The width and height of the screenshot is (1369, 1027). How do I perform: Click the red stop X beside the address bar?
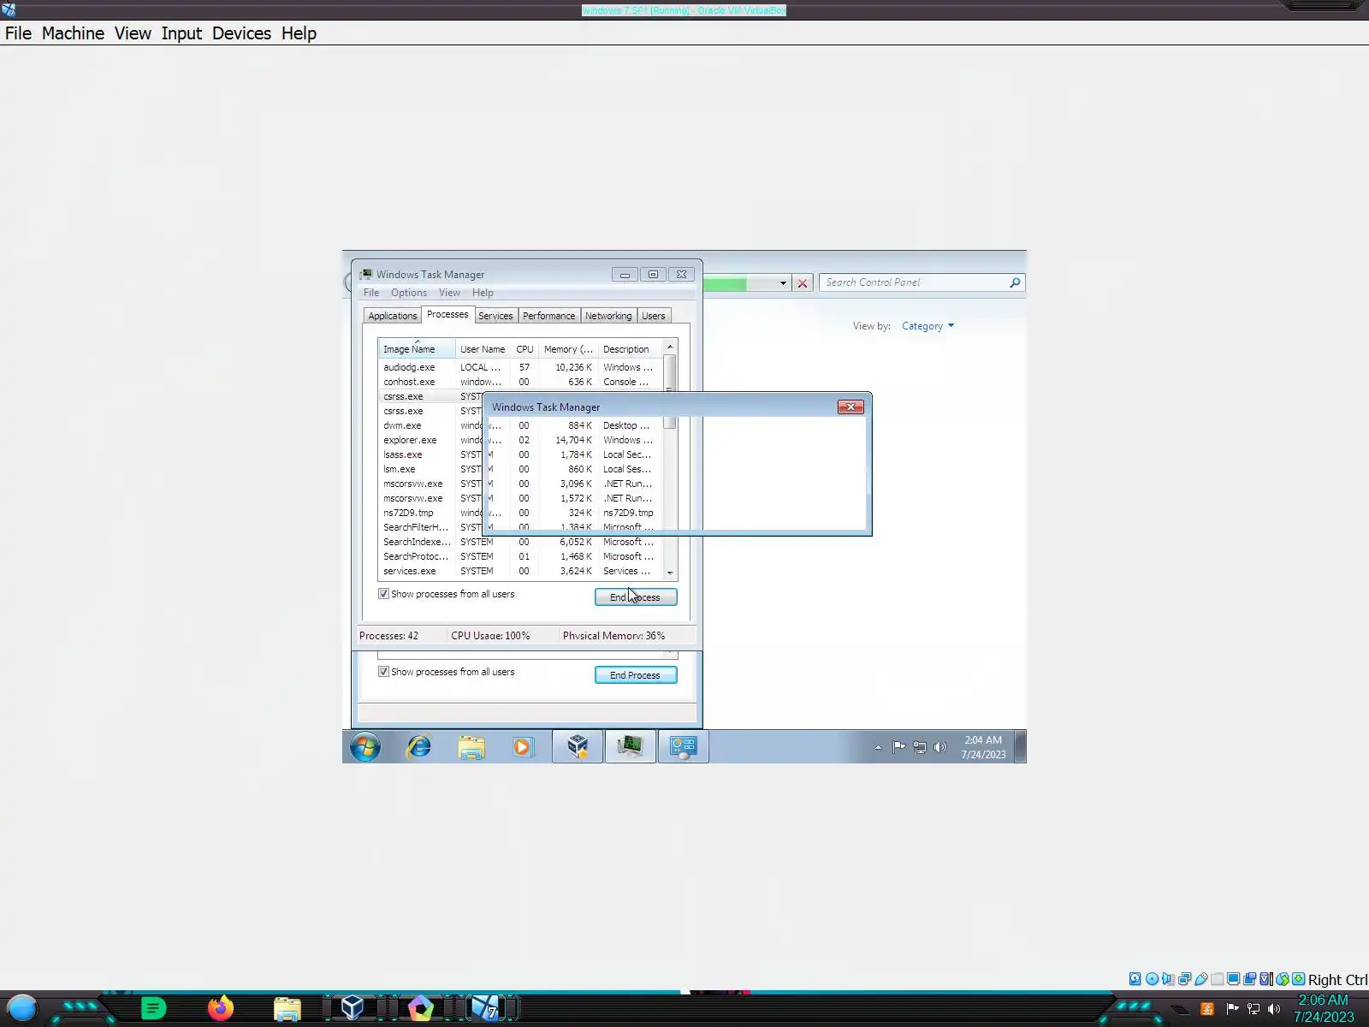pyautogui.click(x=802, y=283)
